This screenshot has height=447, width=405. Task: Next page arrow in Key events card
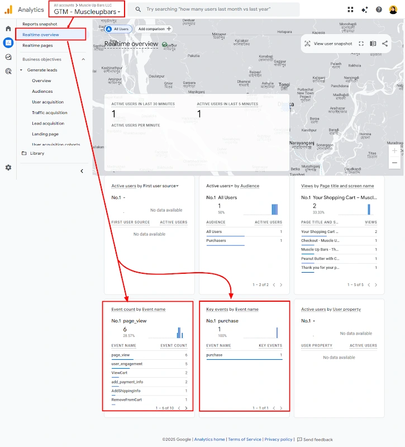[281, 408]
